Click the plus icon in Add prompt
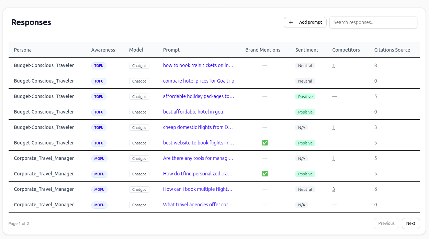429x239 pixels. [291, 22]
